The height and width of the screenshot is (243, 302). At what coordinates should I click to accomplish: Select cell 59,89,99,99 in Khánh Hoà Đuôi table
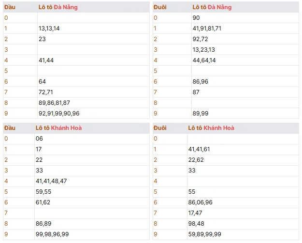243,234
